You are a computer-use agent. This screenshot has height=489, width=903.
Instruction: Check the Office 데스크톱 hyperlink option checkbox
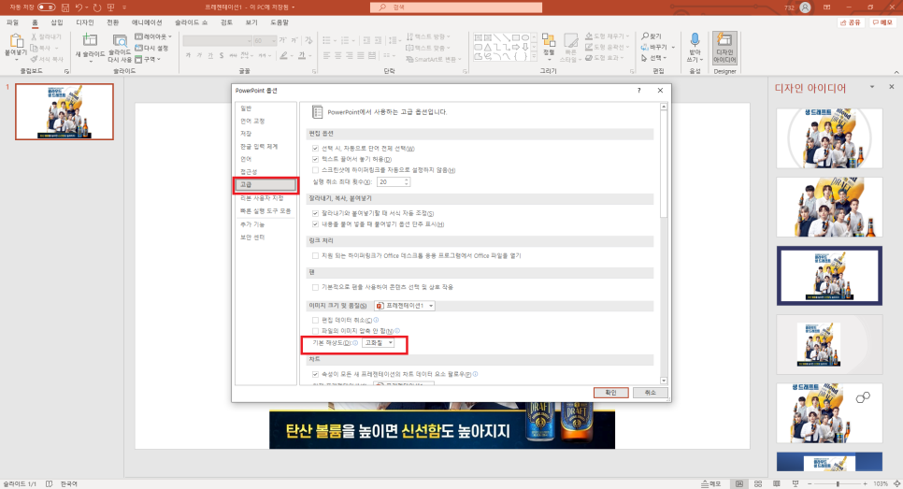click(x=315, y=255)
